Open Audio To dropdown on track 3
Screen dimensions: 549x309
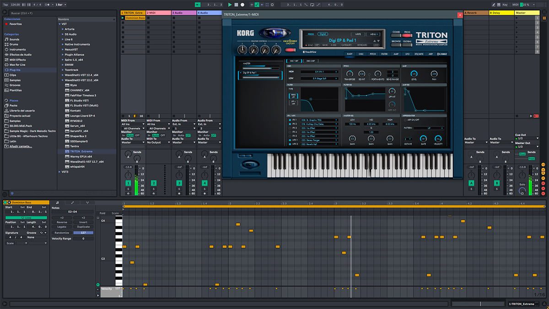pyautogui.click(x=184, y=142)
